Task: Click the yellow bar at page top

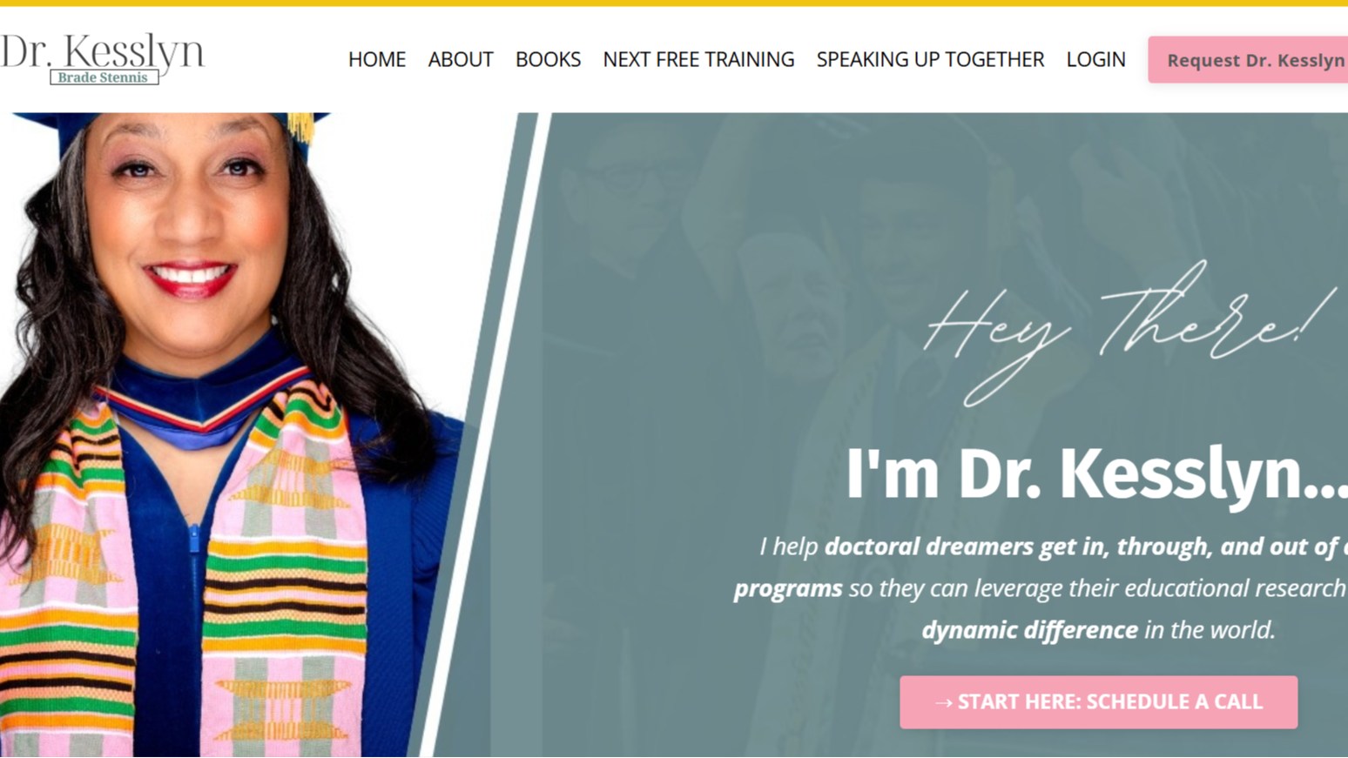Action: (x=674, y=3)
